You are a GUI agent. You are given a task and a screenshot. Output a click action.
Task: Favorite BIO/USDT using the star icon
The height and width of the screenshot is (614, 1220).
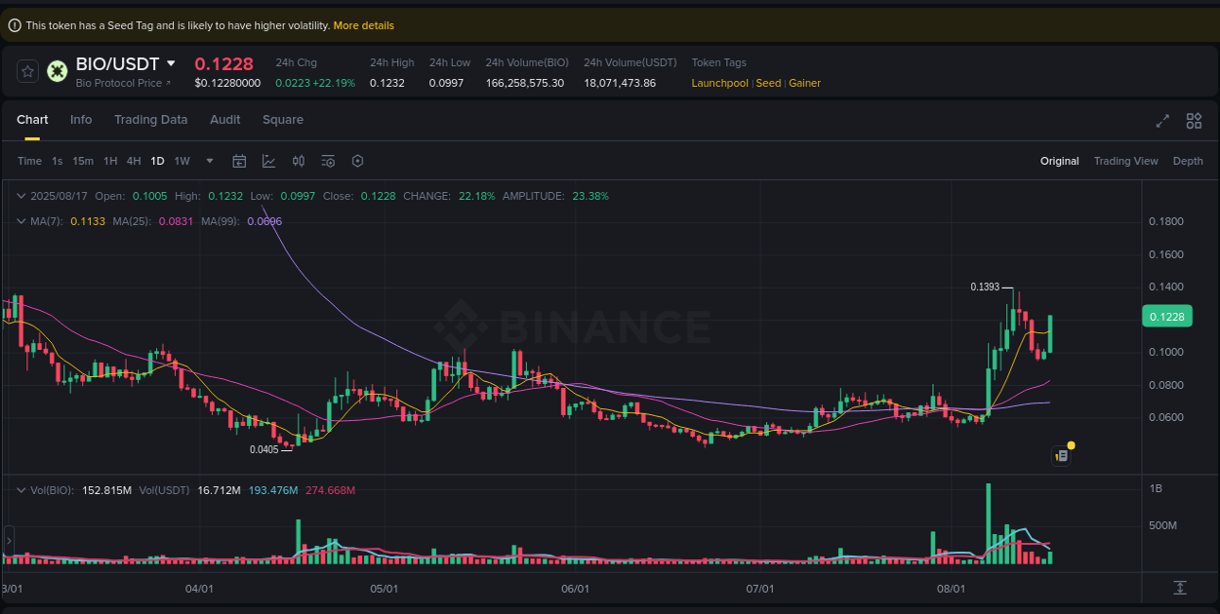tap(26, 70)
